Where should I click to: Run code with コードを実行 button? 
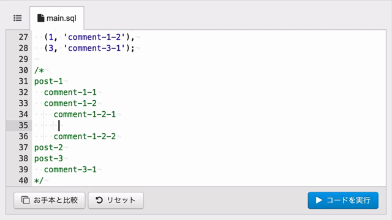(x=343, y=200)
